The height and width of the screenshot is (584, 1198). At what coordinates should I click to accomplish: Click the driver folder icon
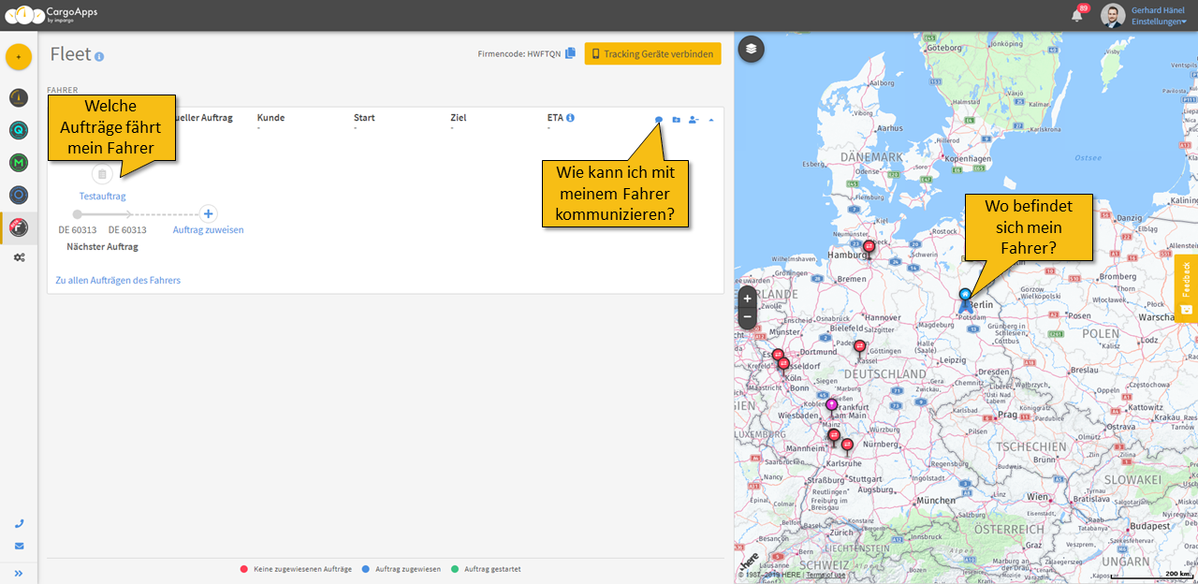[677, 120]
